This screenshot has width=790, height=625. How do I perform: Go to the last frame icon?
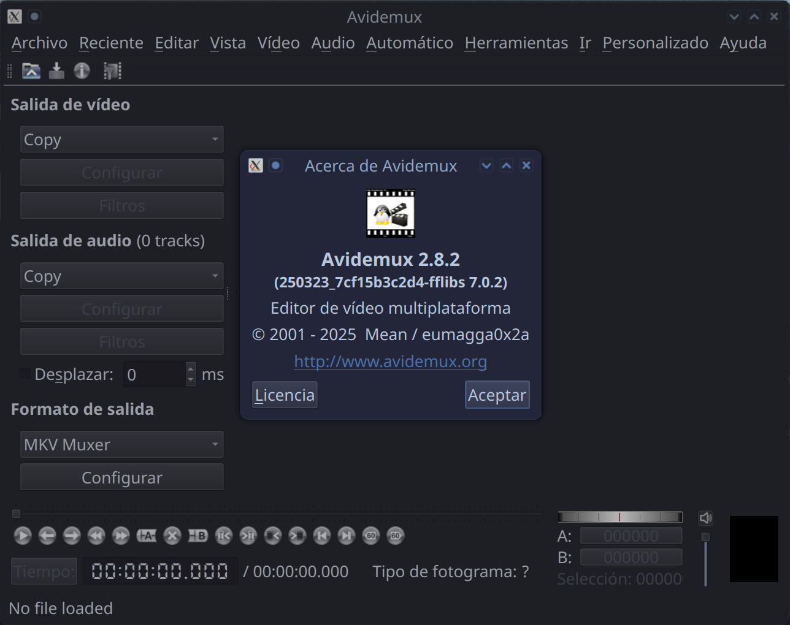(347, 536)
